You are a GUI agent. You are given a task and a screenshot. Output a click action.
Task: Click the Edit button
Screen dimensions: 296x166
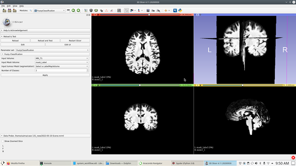tap(23, 45)
